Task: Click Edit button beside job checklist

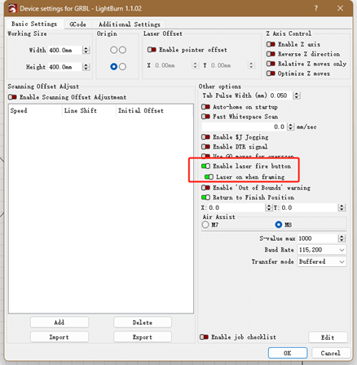Action: pyautogui.click(x=328, y=337)
